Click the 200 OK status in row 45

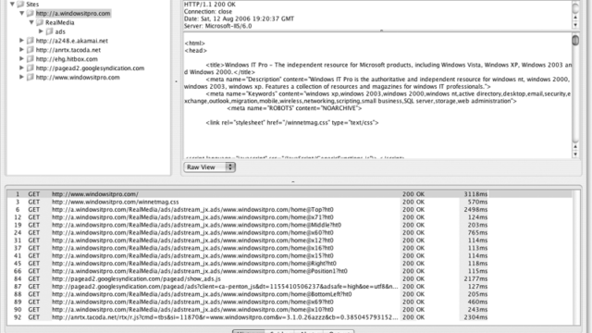pos(413,264)
